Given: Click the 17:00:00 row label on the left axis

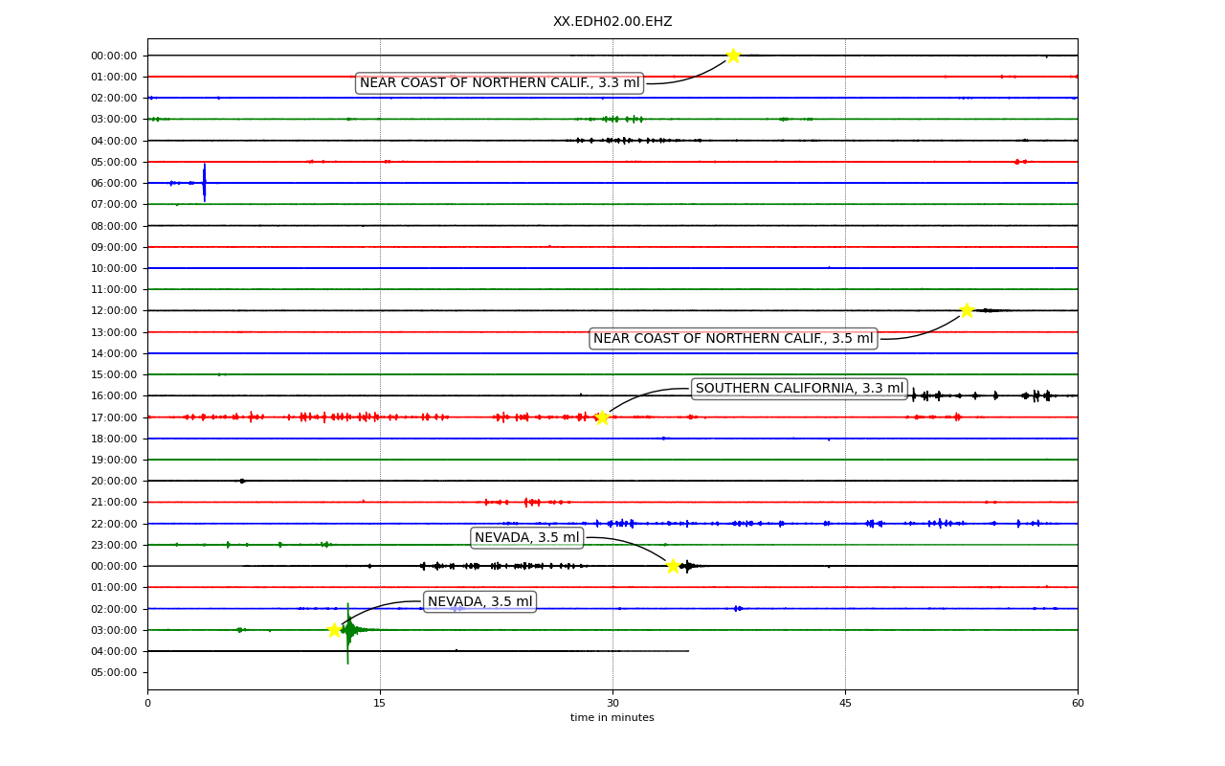Looking at the screenshot, I should click(x=114, y=417).
